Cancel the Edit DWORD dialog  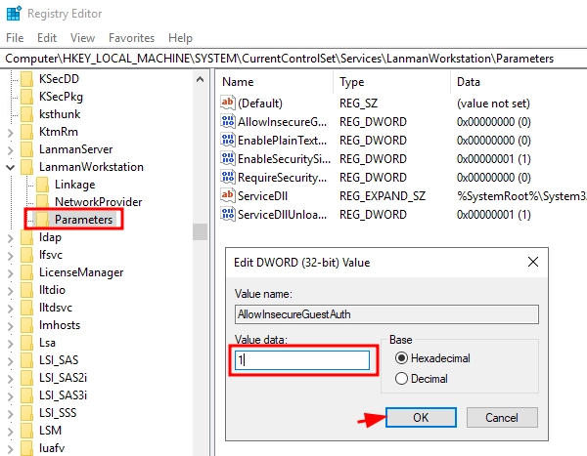coord(499,416)
